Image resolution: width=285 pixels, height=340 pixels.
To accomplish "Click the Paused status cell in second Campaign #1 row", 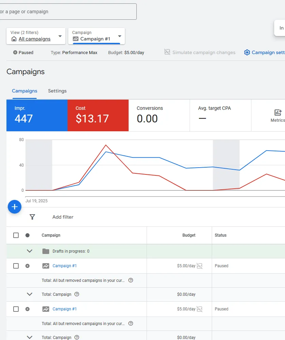I will 221,309.
